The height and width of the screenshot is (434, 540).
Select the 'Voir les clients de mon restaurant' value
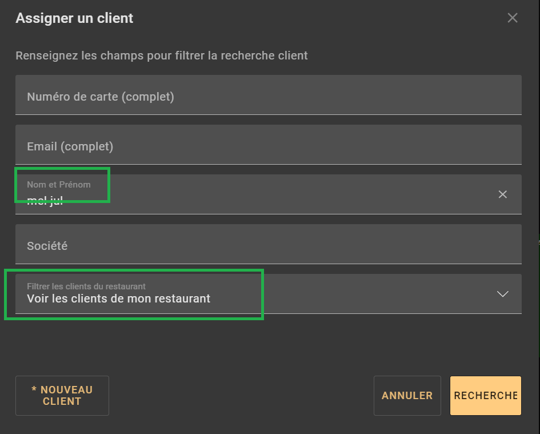click(x=118, y=298)
